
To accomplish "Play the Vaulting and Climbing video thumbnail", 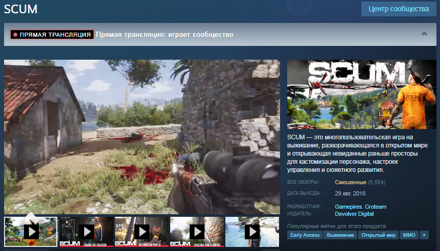I will [197, 232].
